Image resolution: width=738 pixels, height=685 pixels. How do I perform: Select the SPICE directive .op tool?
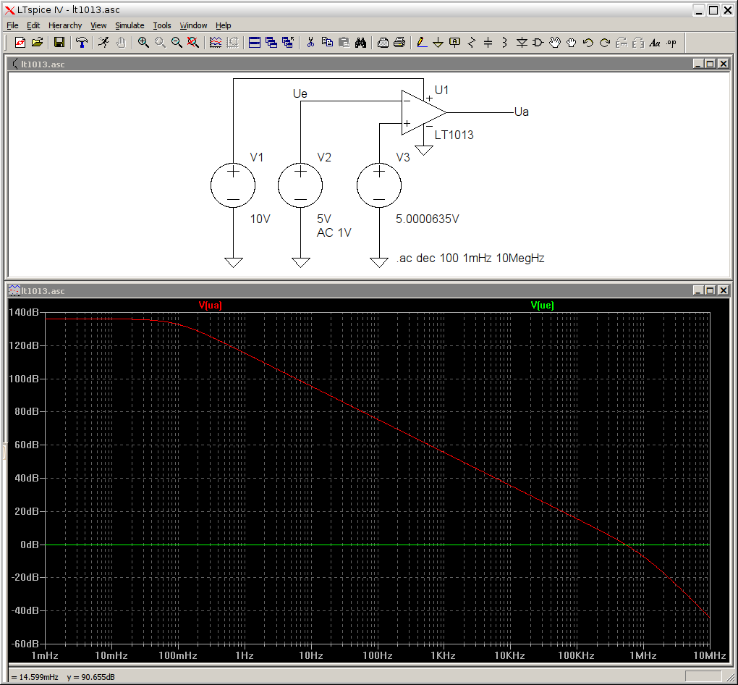pos(671,43)
